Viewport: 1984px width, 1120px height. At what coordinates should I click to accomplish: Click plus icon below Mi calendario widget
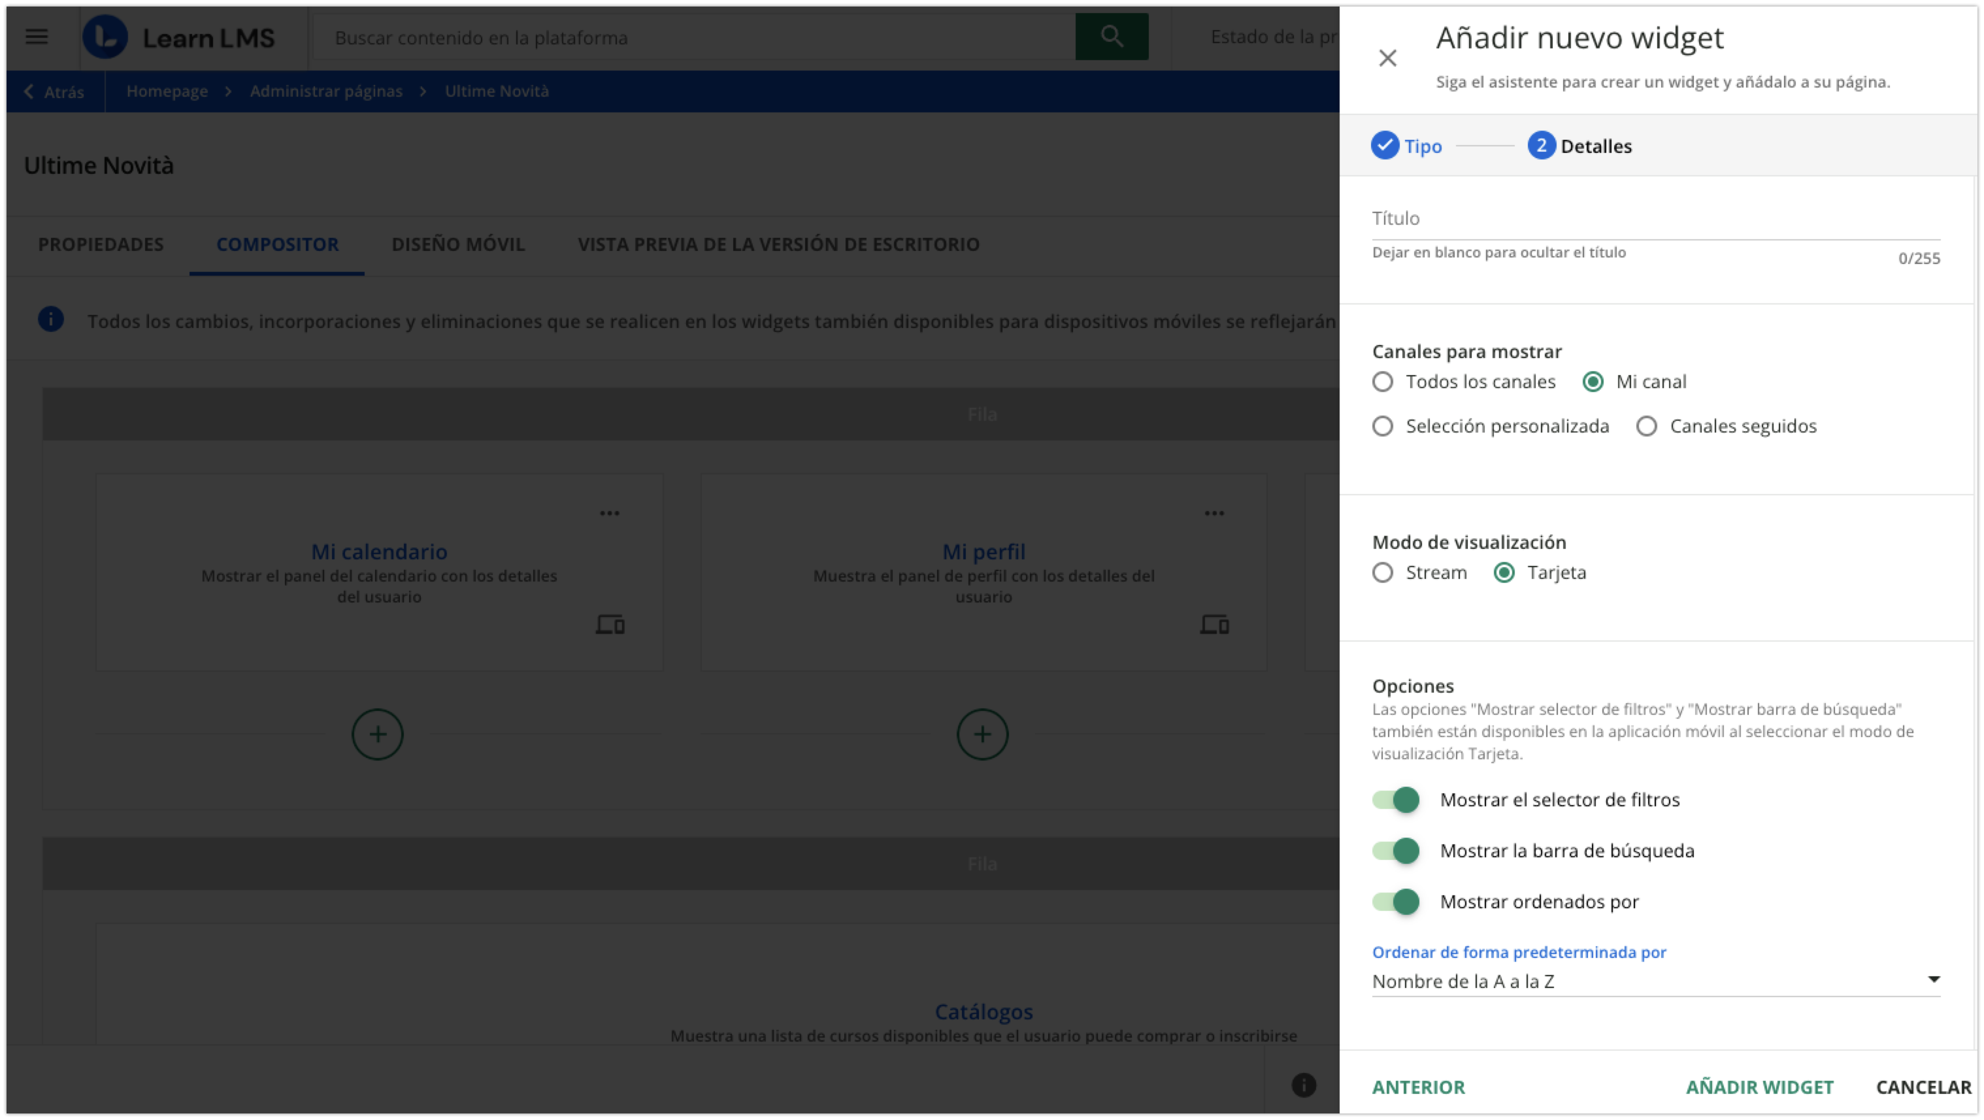point(378,734)
